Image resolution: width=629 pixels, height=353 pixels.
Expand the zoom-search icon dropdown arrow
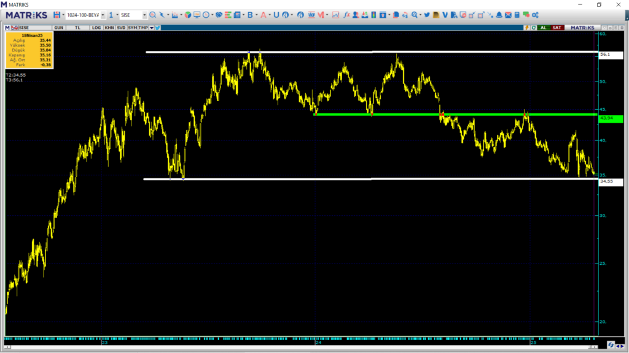(420, 15)
